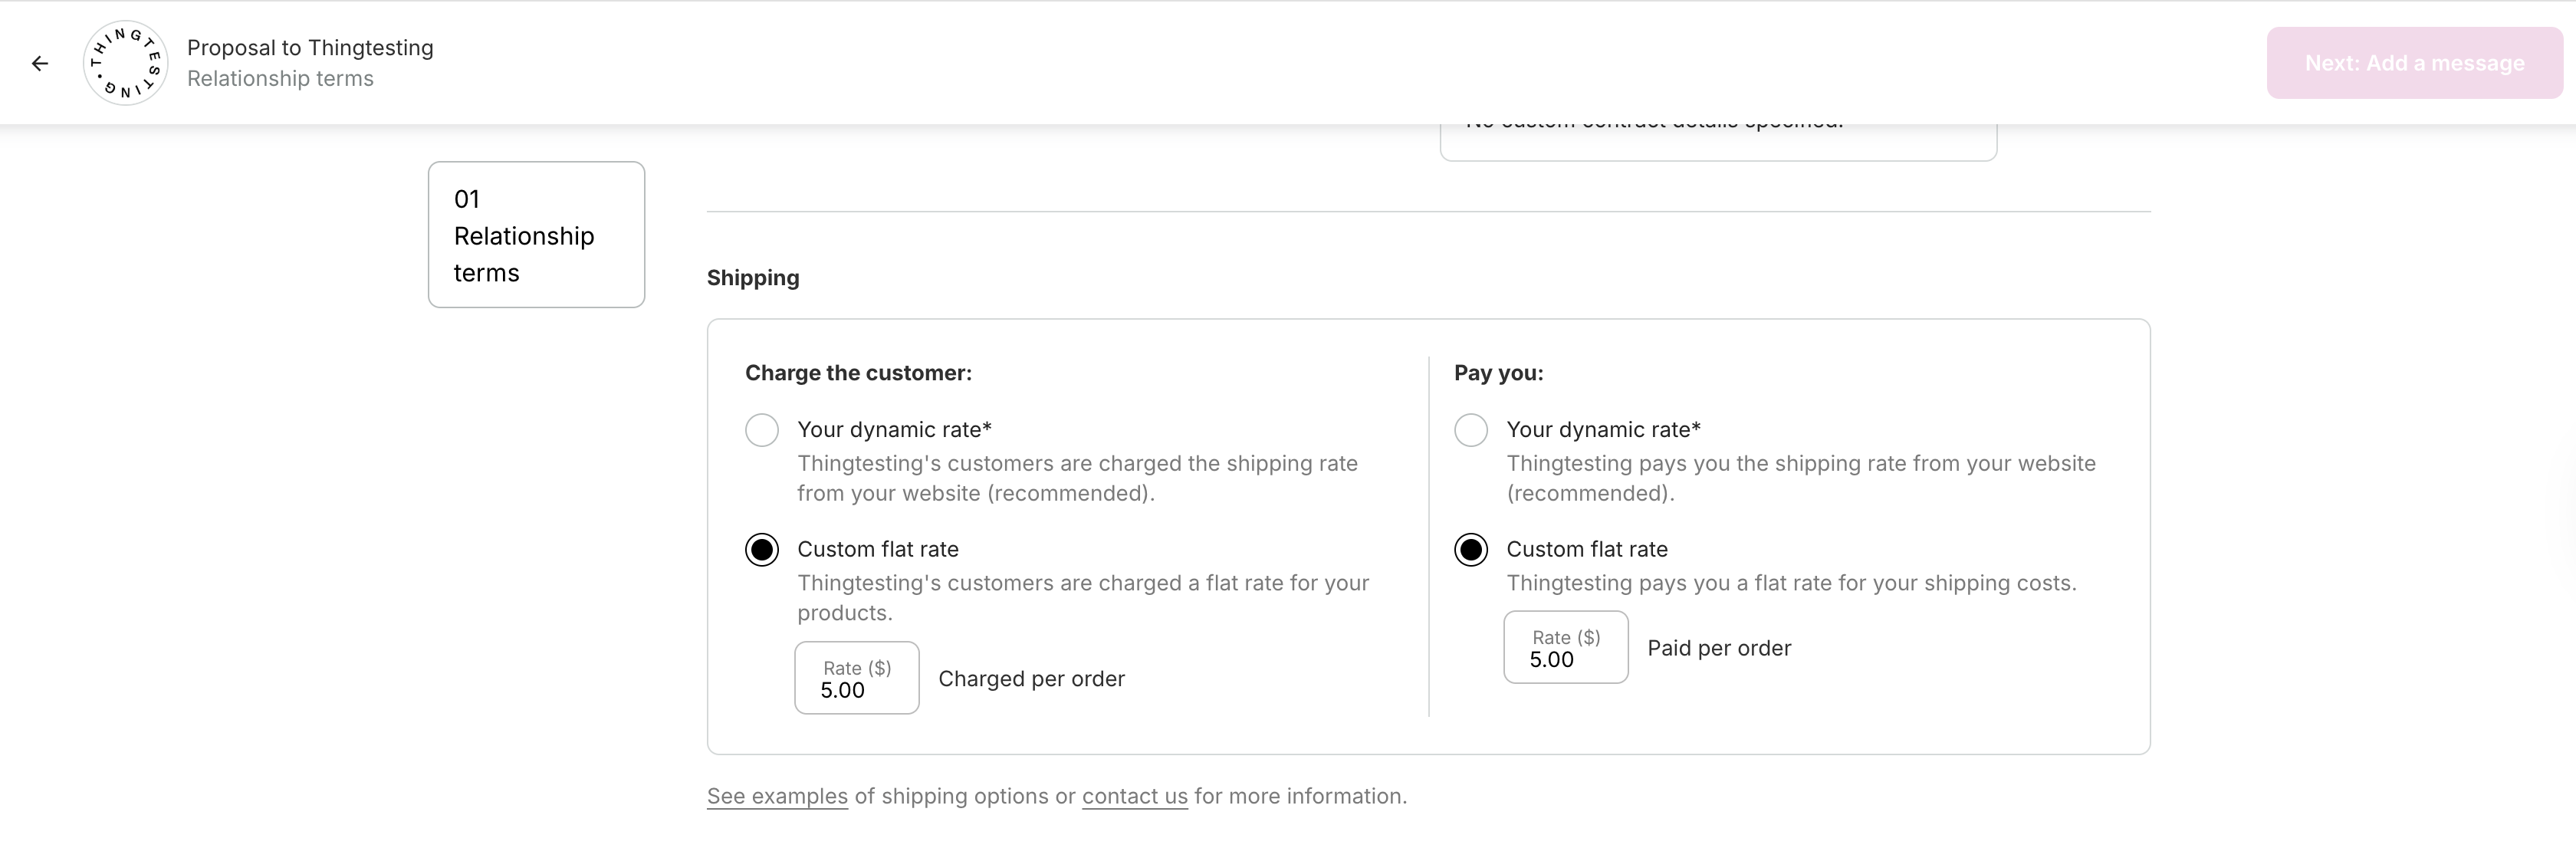Click 'Your dynamic rate*' label under Pay you
The height and width of the screenshot is (848, 2576).
[x=1603, y=430]
